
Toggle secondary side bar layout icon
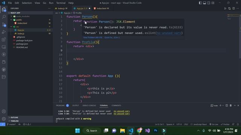click(x=209, y=3)
